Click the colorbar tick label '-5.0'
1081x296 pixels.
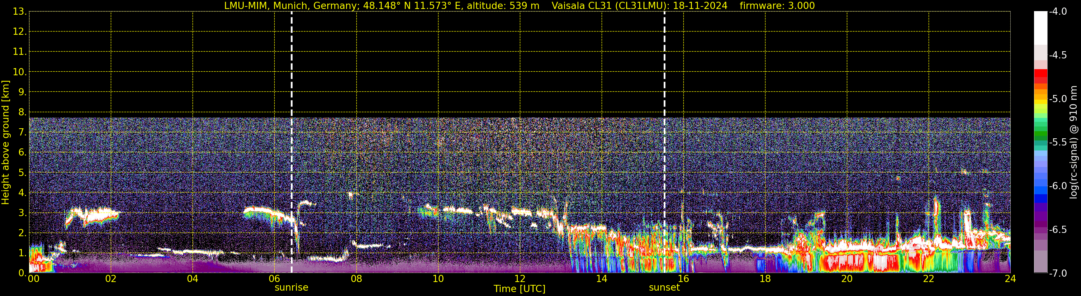pyautogui.click(x=1057, y=99)
